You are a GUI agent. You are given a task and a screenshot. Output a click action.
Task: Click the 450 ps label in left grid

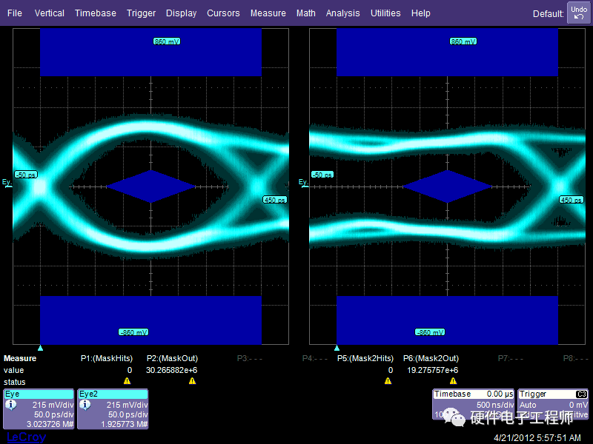point(275,200)
